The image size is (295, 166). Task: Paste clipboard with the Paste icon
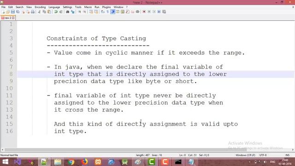(49, 12)
